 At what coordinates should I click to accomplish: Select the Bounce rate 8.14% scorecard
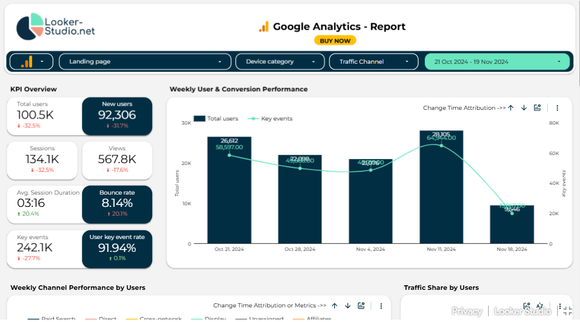click(x=117, y=205)
